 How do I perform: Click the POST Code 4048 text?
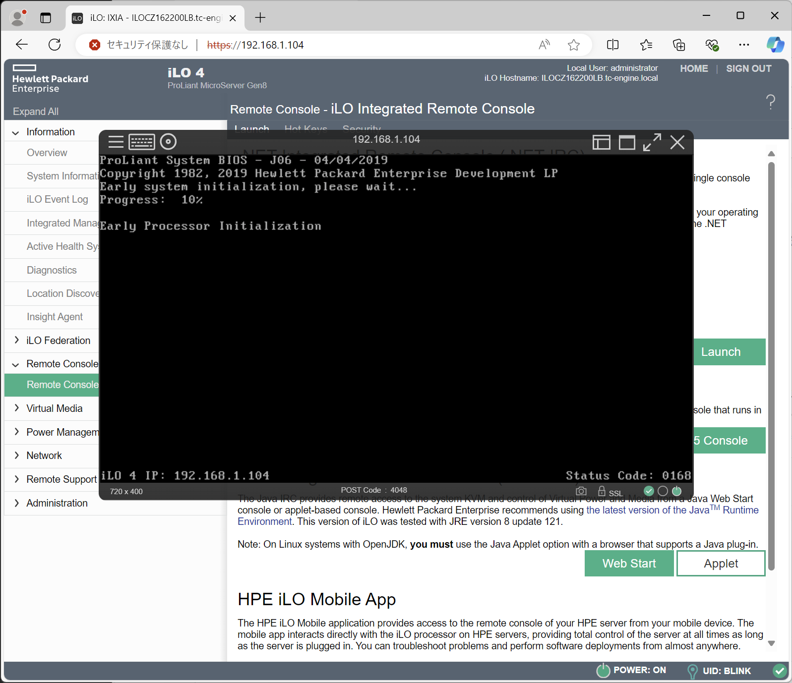coord(374,490)
